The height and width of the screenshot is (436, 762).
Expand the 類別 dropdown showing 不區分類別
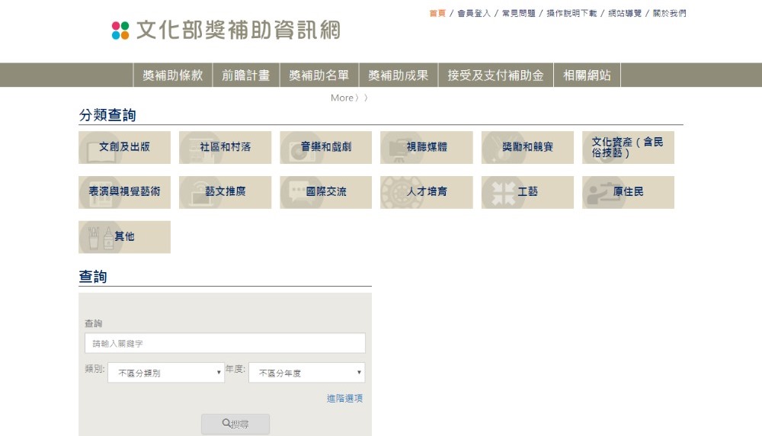[x=165, y=373]
